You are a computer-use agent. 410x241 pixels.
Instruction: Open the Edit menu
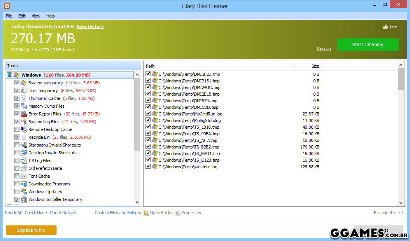coord(22,16)
